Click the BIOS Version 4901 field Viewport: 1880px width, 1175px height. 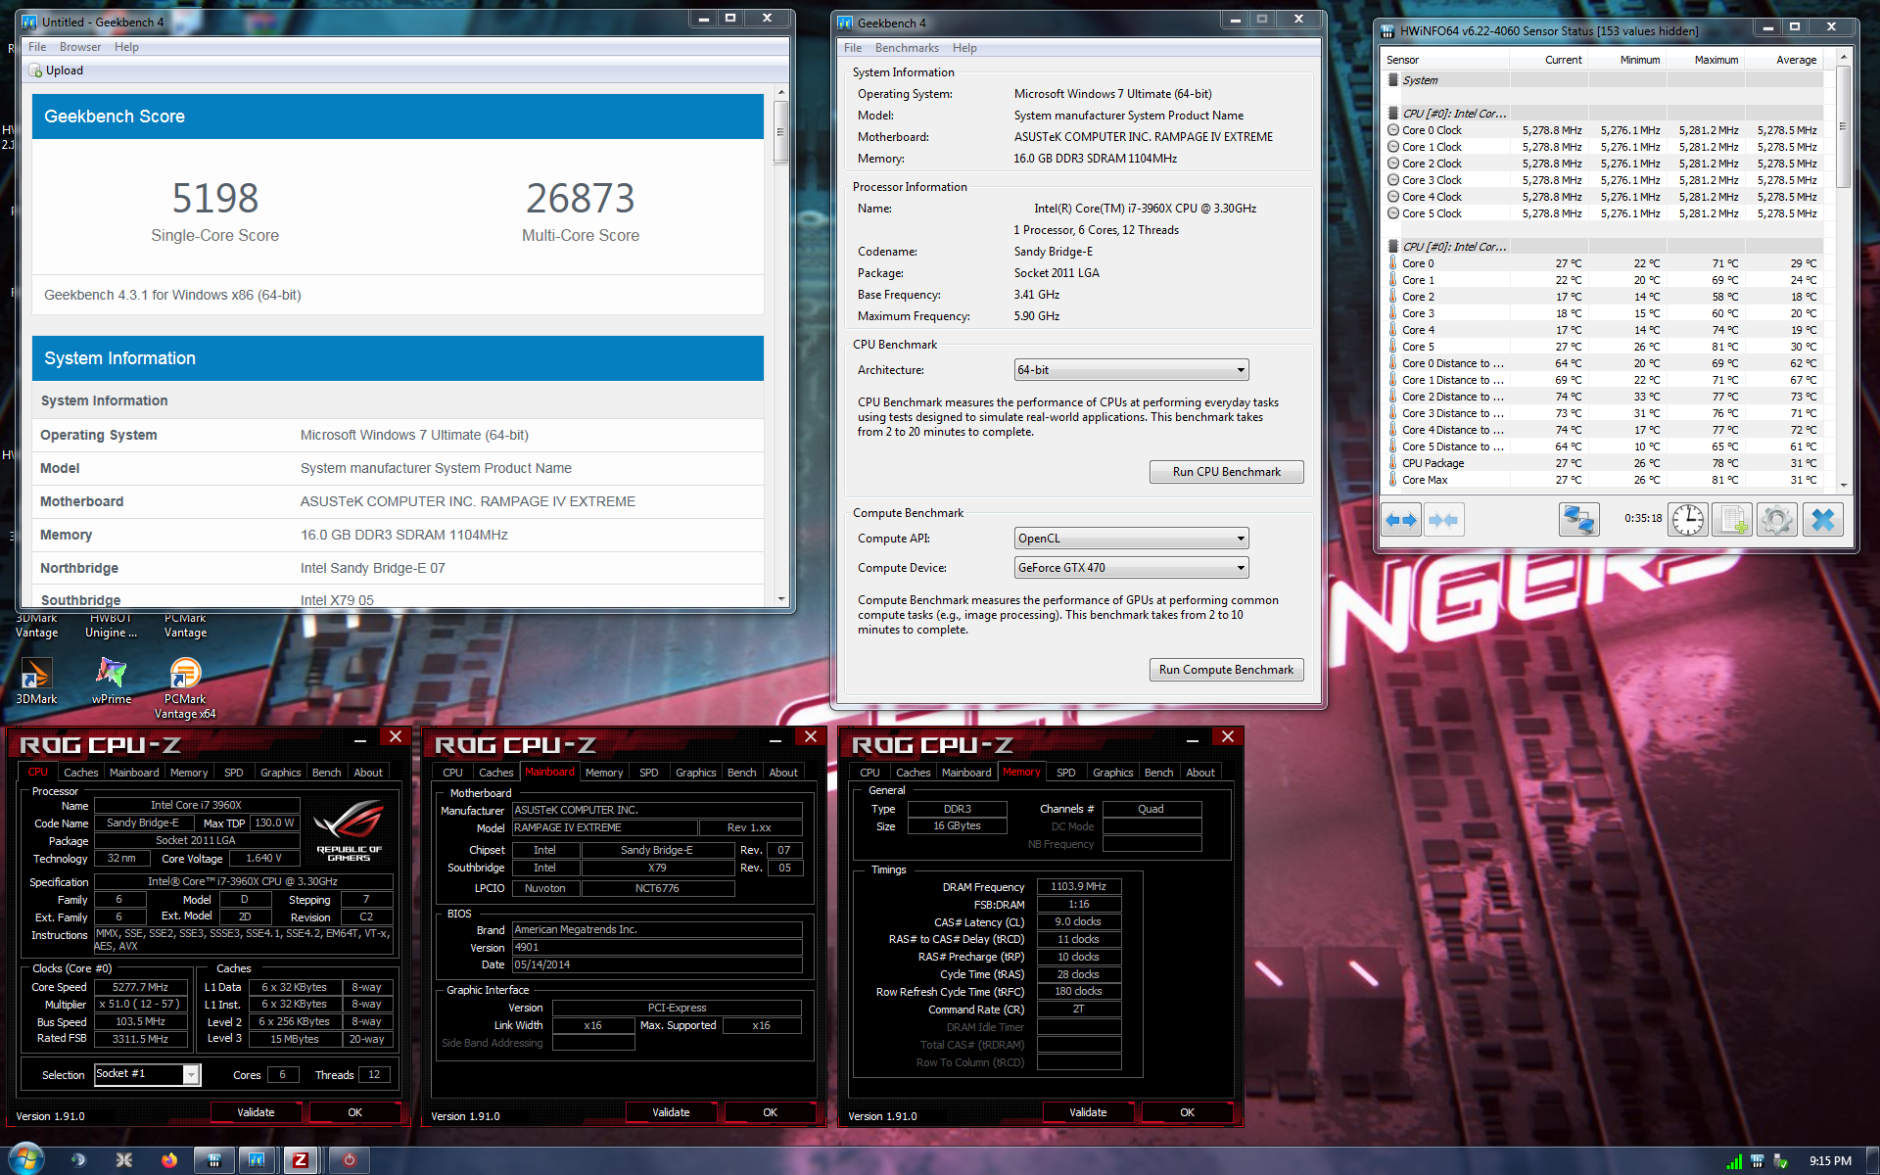[x=657, y=947]
